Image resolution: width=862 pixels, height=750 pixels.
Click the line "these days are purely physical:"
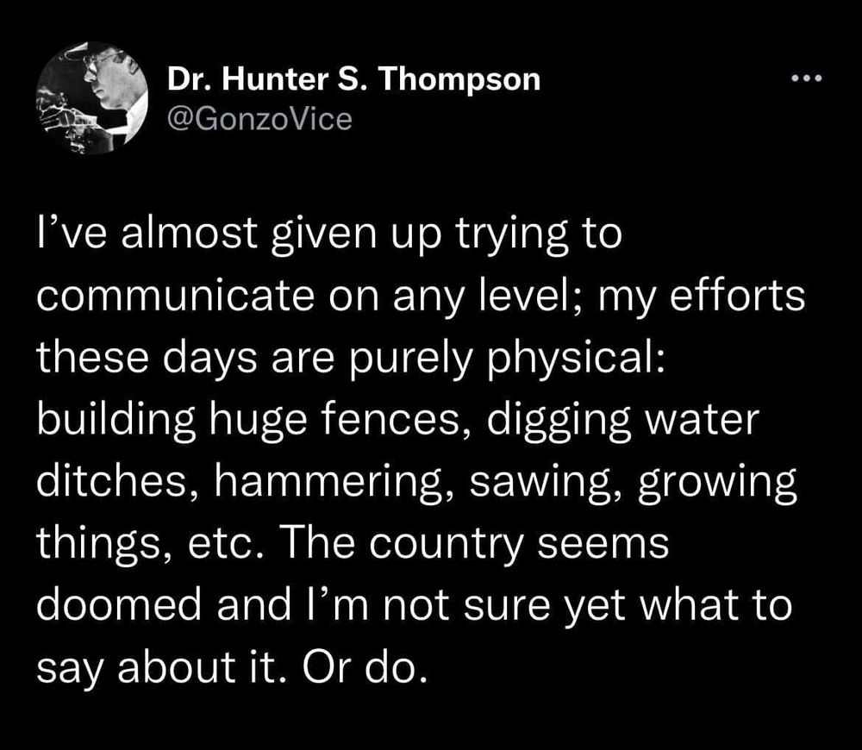[x=352, y=358]
